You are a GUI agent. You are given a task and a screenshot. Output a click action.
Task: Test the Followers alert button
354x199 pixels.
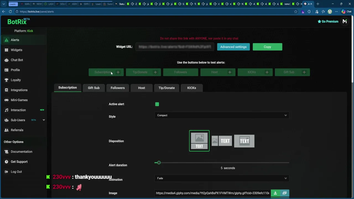click(x=181, y=72)
